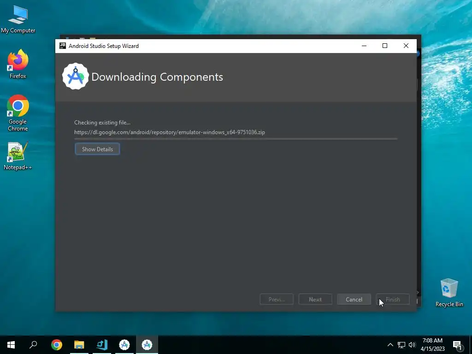The height and width of the screenshot is (354, 472).
Task: Switch to active Android Studio taskbar icon
Action: (147, 345)
